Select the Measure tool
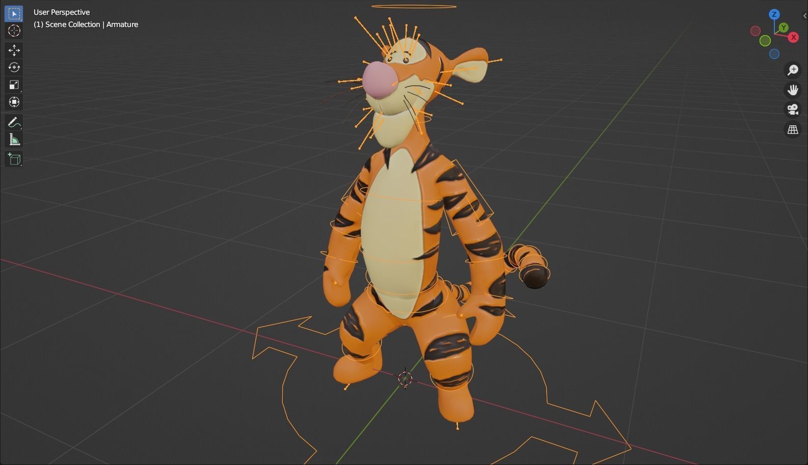 [x=14, y=140]
